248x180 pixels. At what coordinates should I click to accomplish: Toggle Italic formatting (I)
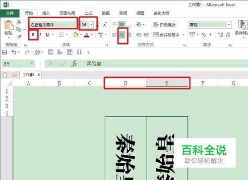point(40,35)
